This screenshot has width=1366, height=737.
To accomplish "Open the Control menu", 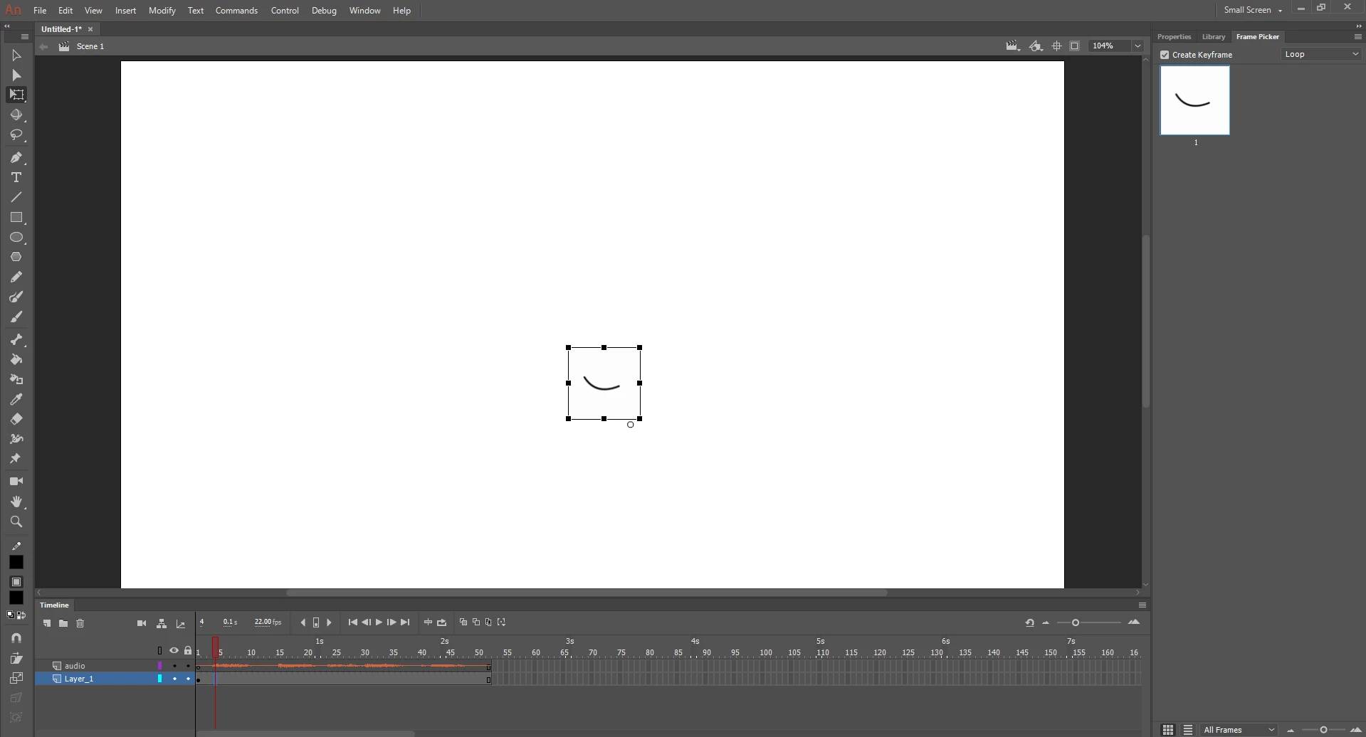I will coord(285,11).
